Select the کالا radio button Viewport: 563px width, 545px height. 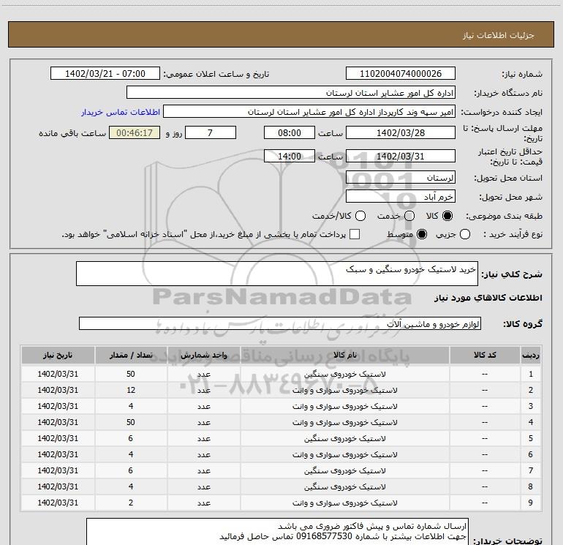coord(447,216)
